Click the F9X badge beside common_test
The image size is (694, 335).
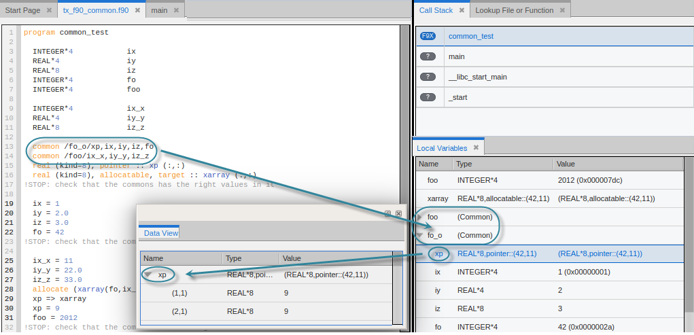click(428, 36)
